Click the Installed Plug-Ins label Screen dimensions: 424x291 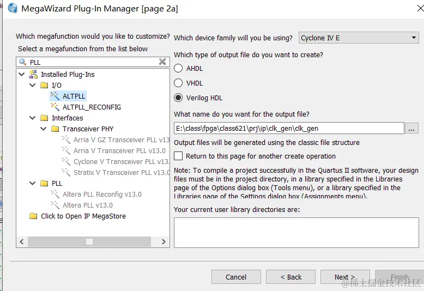point(68,74)
